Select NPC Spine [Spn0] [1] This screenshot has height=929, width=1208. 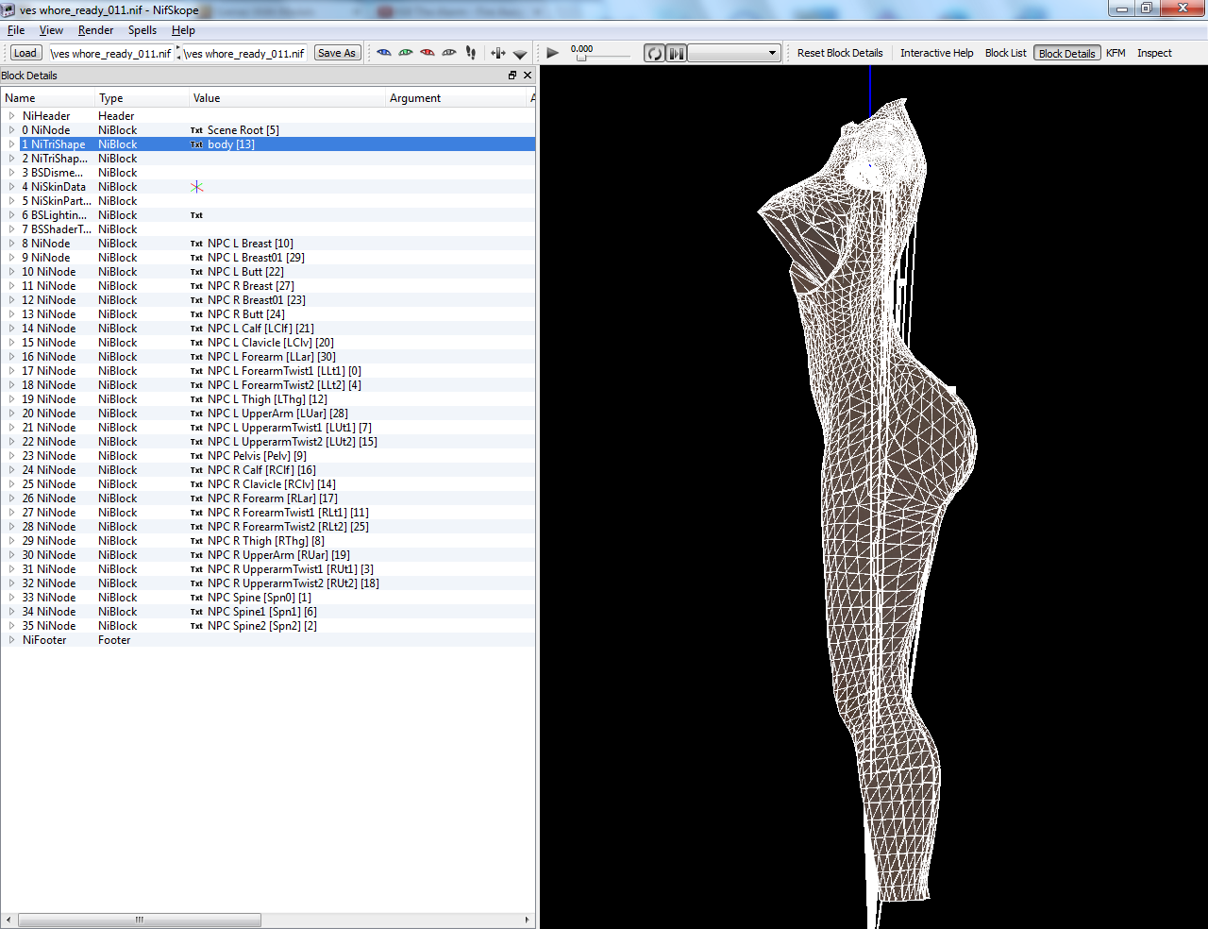260,598
